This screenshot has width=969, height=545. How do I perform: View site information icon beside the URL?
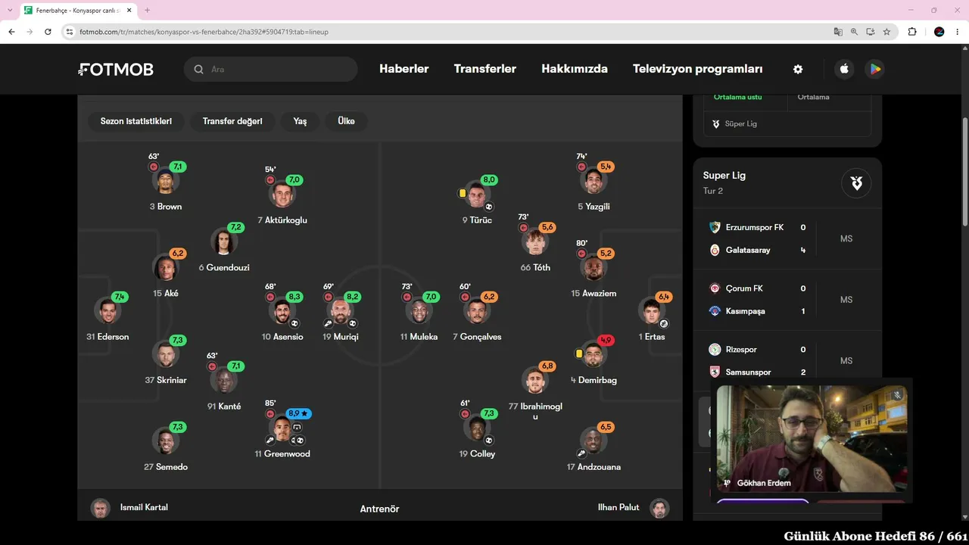(70, 32)
